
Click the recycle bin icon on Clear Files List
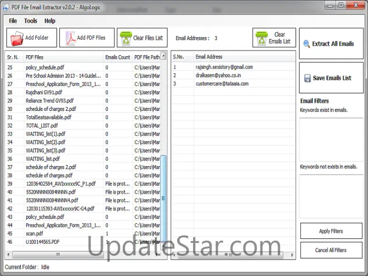[x=126, y=38]
